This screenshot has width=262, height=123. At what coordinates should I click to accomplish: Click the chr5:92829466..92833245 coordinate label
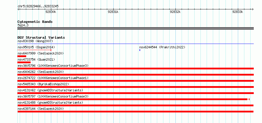pyautogui.click(x=38, y=6)
